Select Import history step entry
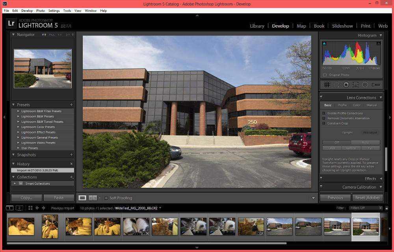 [43, 170]
